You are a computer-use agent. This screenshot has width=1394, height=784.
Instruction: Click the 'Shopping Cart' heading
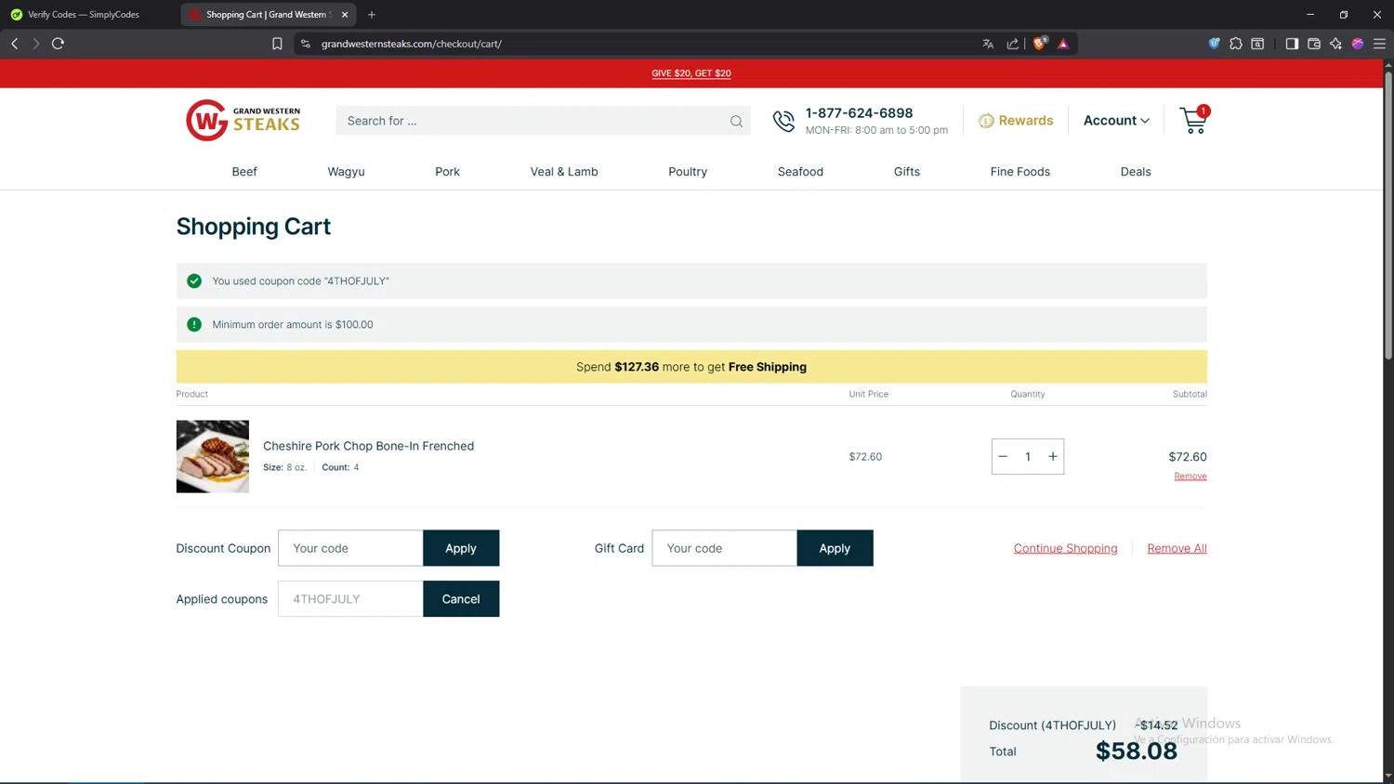(254, 227)
